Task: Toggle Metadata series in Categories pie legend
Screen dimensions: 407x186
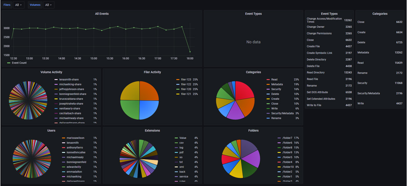Action: (x=277, y=84)
